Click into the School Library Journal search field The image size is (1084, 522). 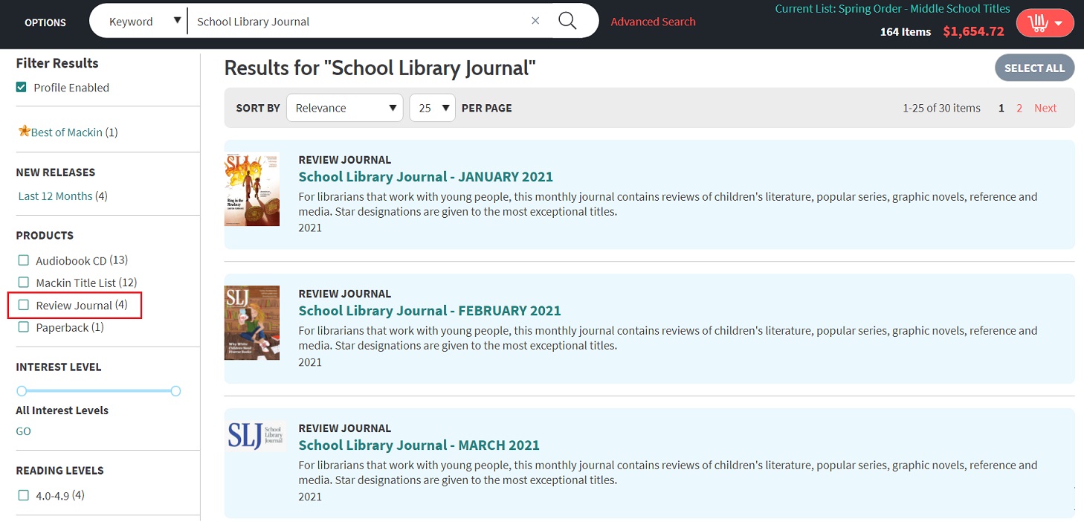click(x=358, y=22)
